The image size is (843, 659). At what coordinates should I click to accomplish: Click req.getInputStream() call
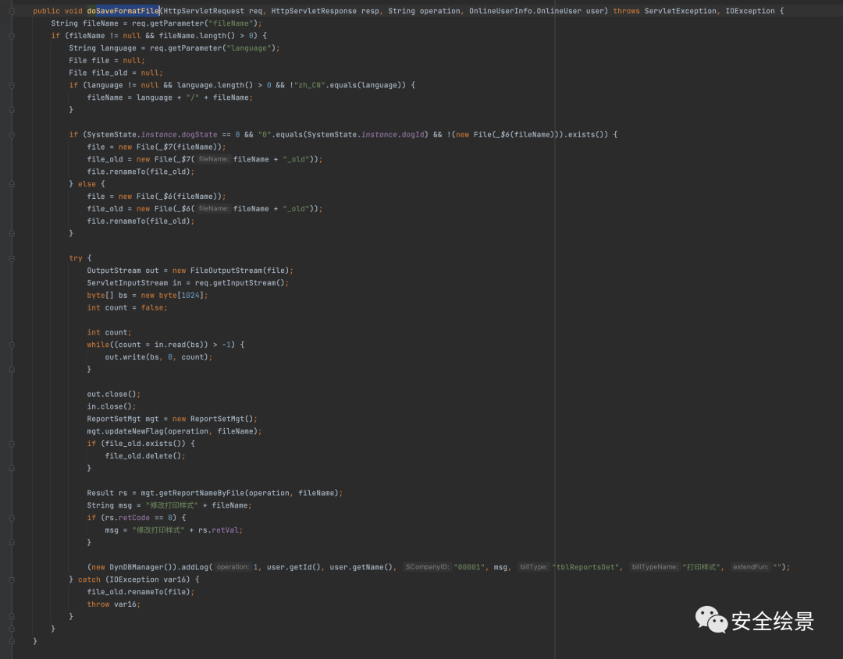[x=241, y=283]
